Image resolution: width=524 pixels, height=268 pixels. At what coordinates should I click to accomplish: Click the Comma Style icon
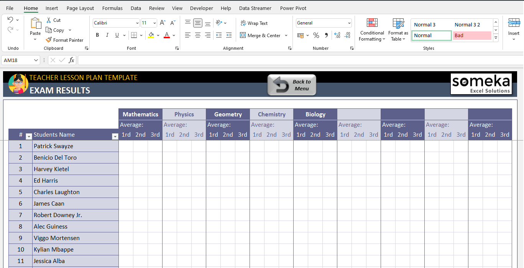pos(325,35)
